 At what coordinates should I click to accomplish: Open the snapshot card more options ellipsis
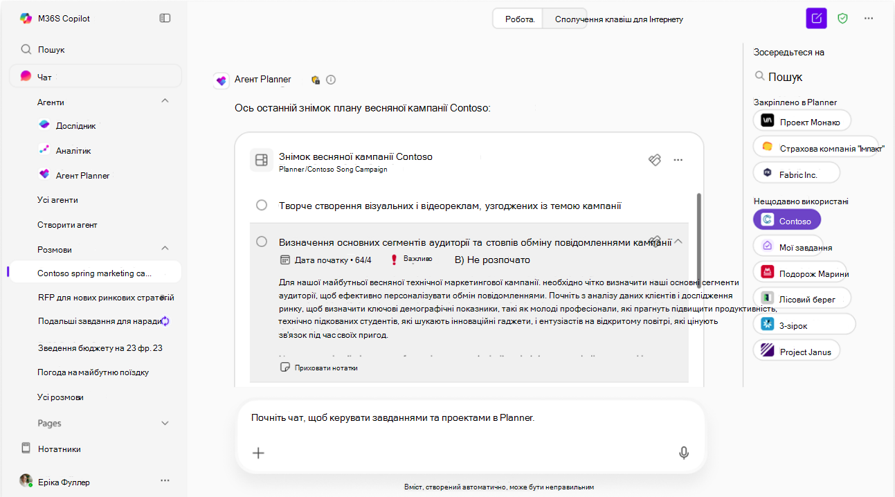point(678,160)
